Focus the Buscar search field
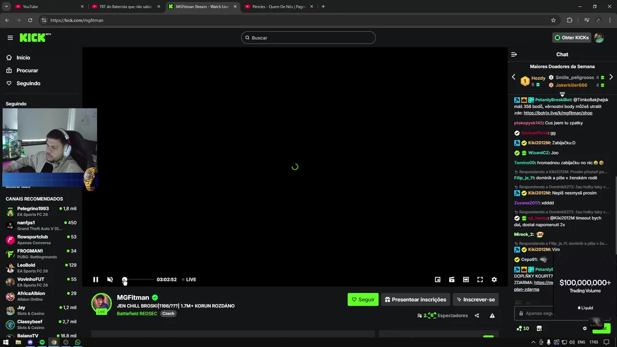This screenshot has height=347, width=617. (308, 38)
